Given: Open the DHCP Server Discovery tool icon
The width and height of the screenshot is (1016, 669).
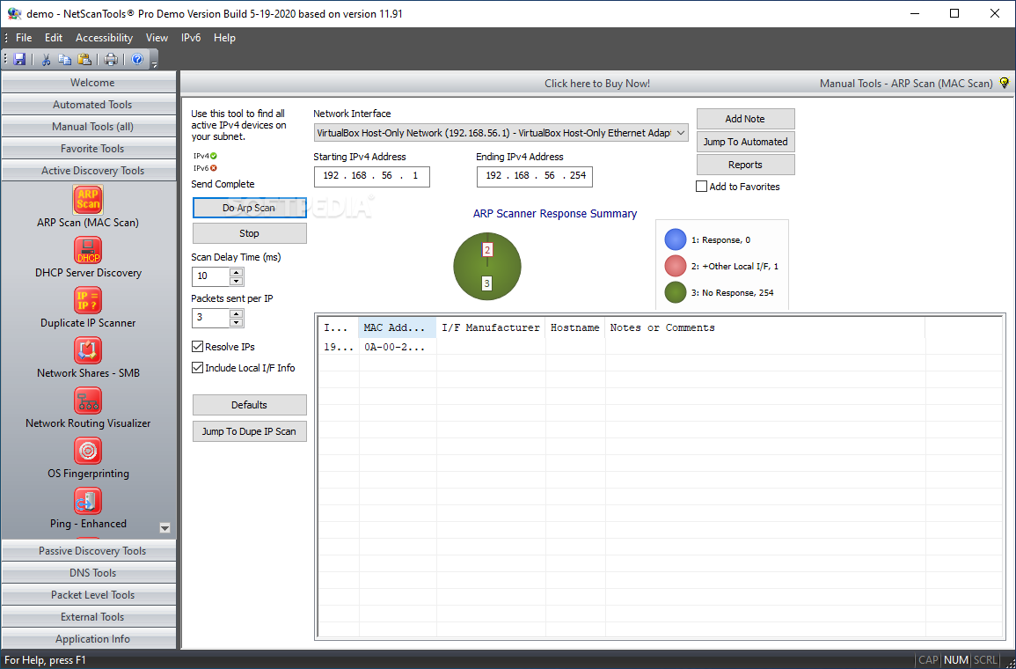Looking at the screenshot, I should point(87,250).
